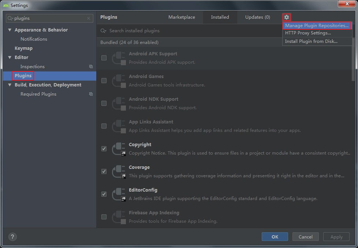Confirm with the OK button
358x248 pixels.
coord(275,237)
